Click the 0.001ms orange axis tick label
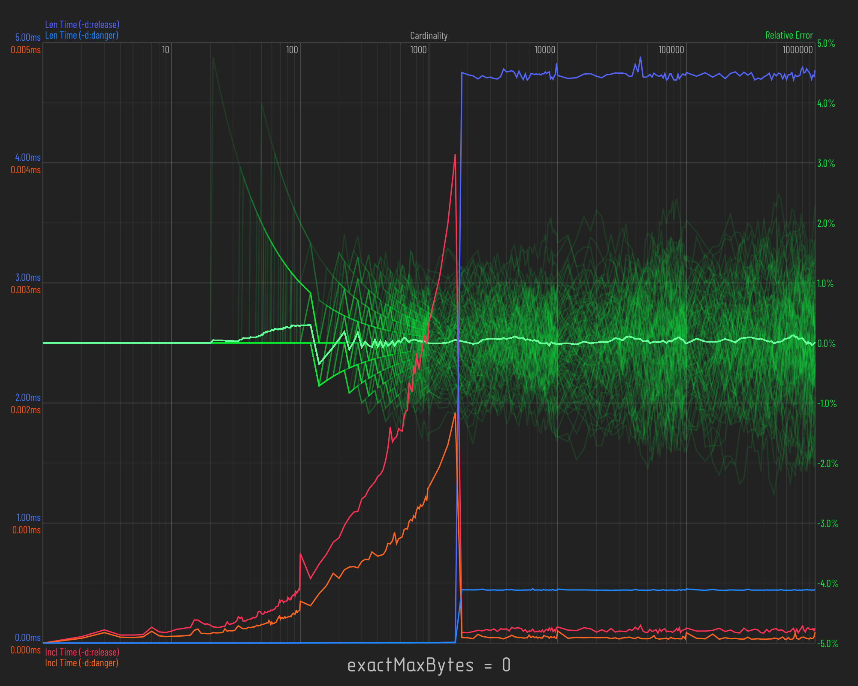858x686 pixels. tap(26, 530)
